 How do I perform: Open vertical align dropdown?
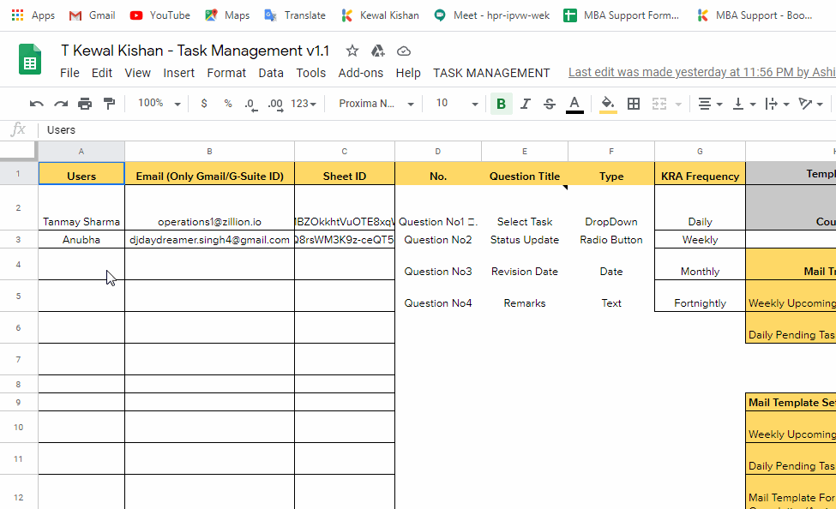pos(744,104)
